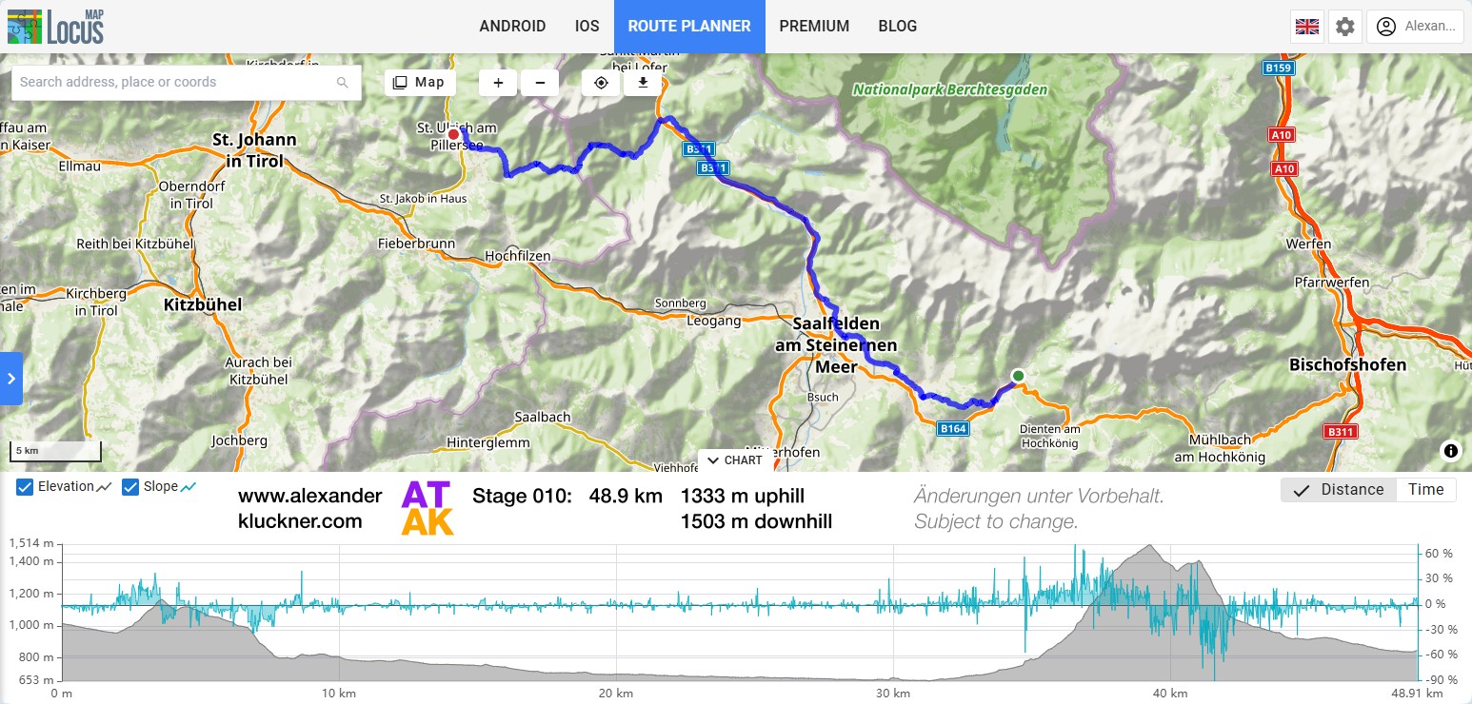Click the search magnifier icon

pyautogui.click(x=343, y=83)
